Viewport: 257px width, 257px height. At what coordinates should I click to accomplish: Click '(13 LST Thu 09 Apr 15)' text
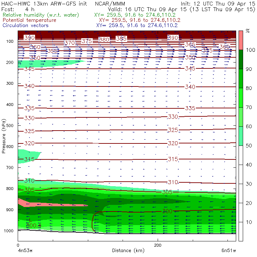click(222, 9)
